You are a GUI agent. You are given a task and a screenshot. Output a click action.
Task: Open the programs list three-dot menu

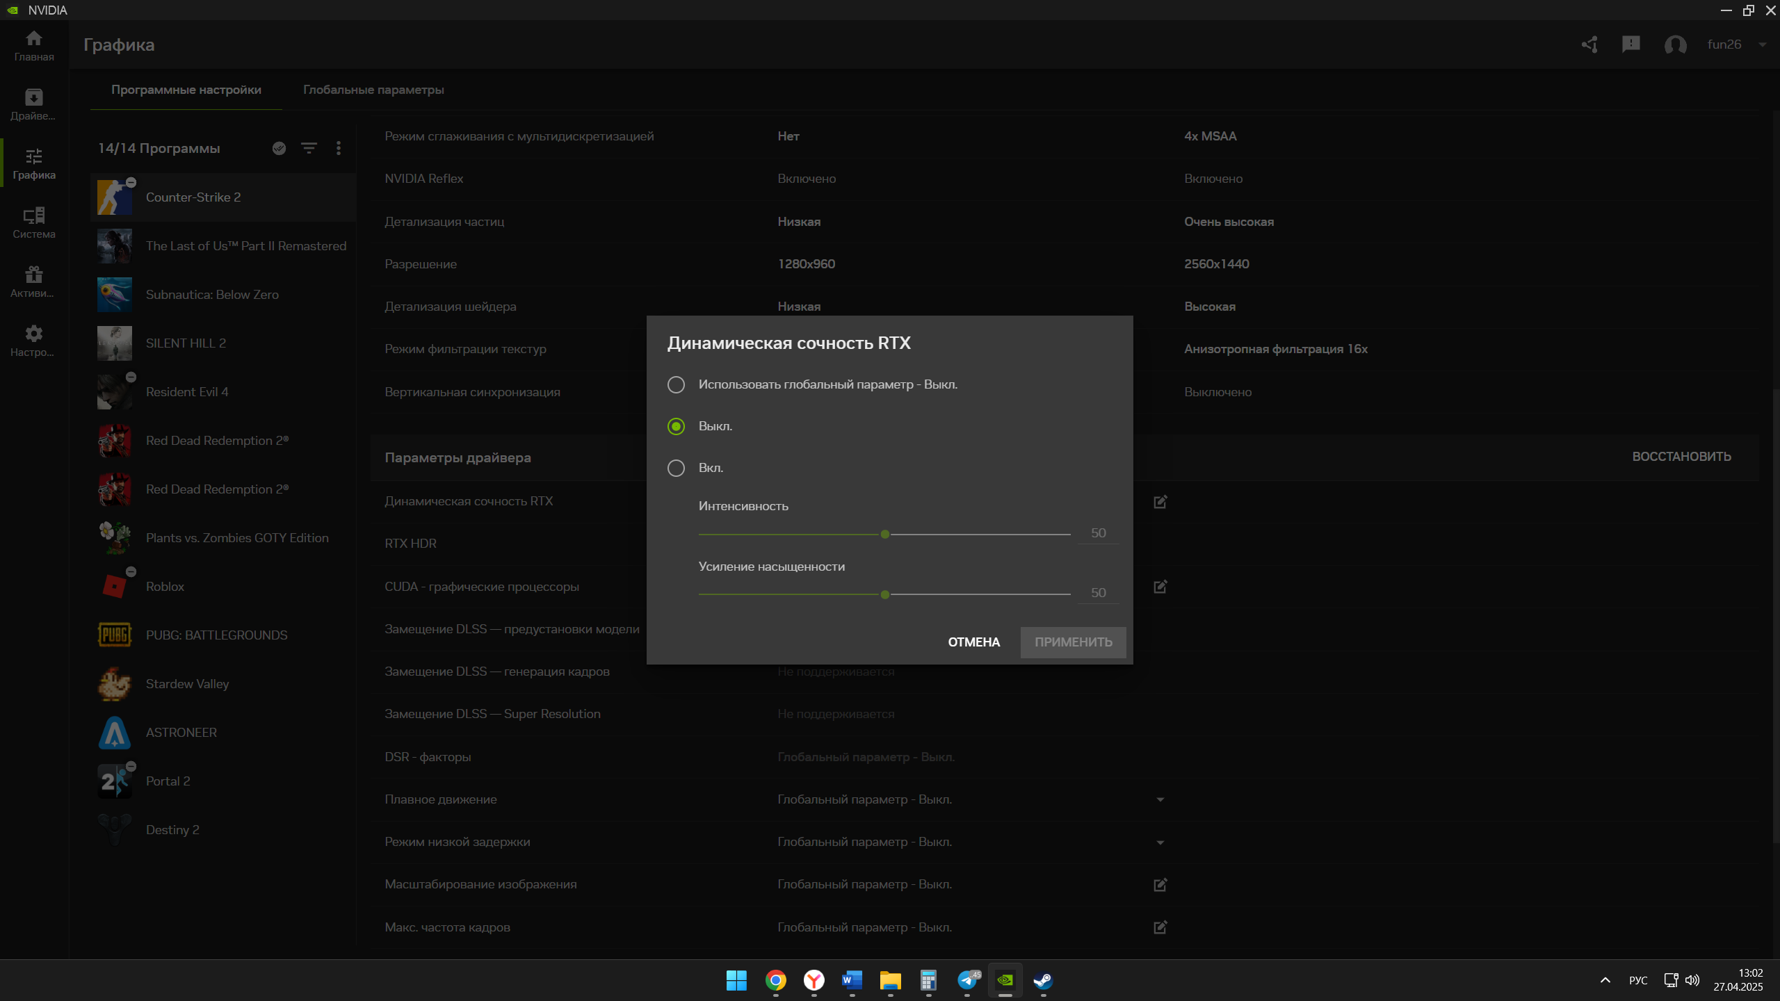click(x=339, y=148)
